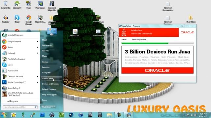Open the Windows Explorer folder taskbar icon

coord(109,115)
